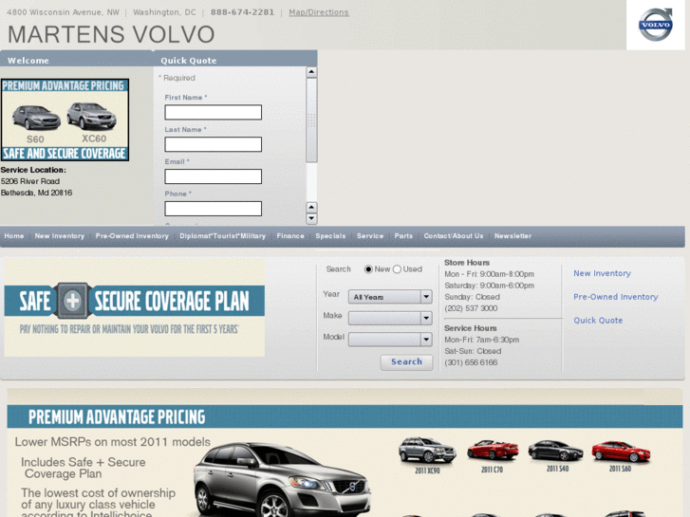The image size is (690, 517).
Task: Open the Service menu item
Action: pyautogui.click(x=370, y=236)
